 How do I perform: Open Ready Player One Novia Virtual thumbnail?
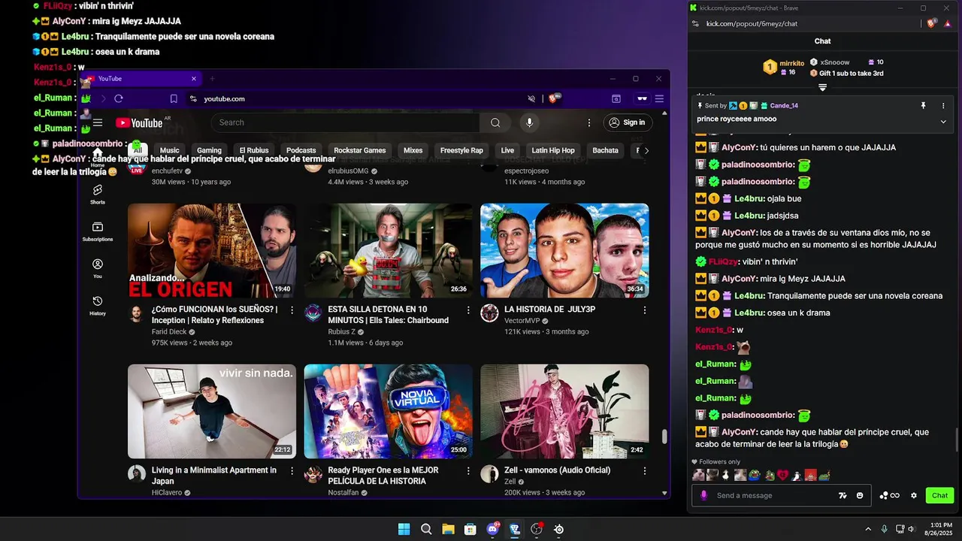389,412
